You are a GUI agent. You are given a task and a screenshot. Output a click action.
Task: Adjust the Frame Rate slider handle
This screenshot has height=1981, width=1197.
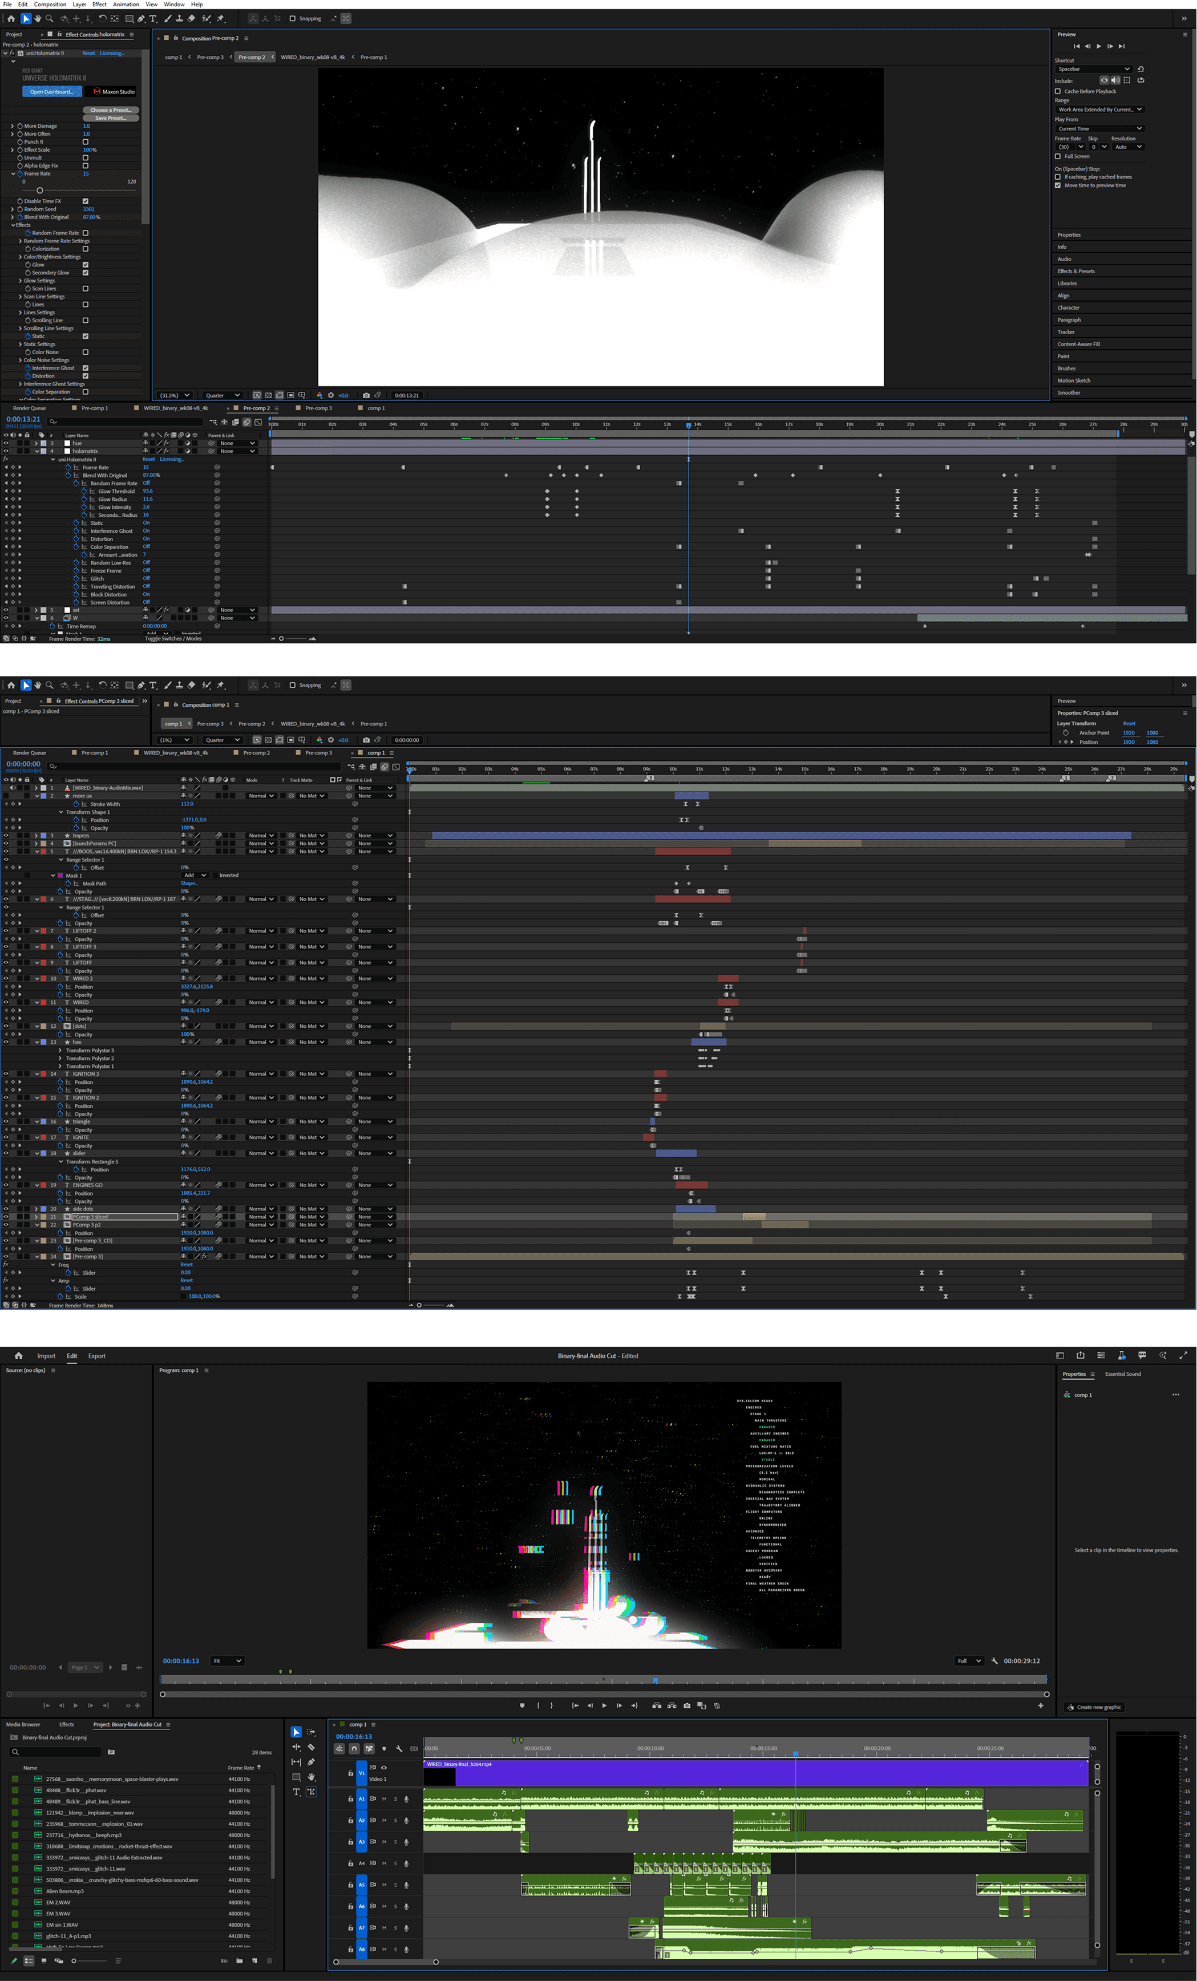(39, 191)
